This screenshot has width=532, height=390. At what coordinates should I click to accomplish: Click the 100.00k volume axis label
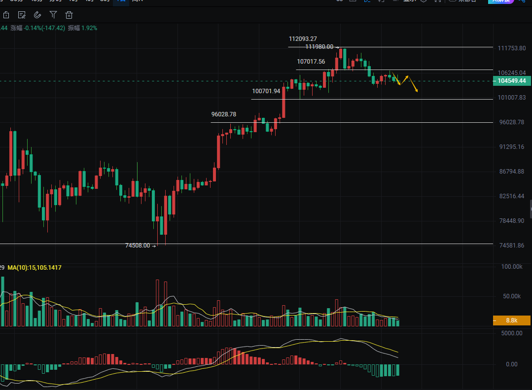click(x=512, y=267)
